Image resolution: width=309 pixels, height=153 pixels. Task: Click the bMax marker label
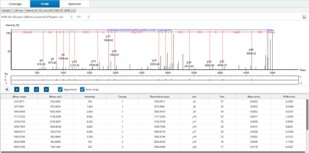point(271,30)
